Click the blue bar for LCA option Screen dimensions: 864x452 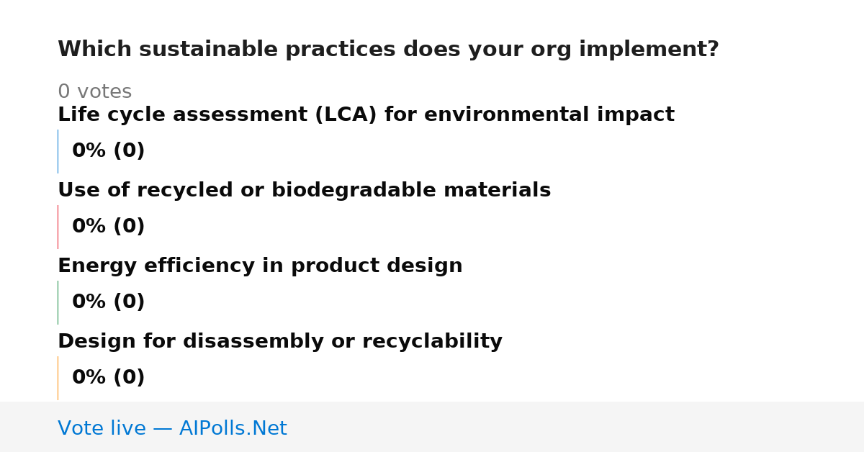pyautogui.click(x=58, y=151)
